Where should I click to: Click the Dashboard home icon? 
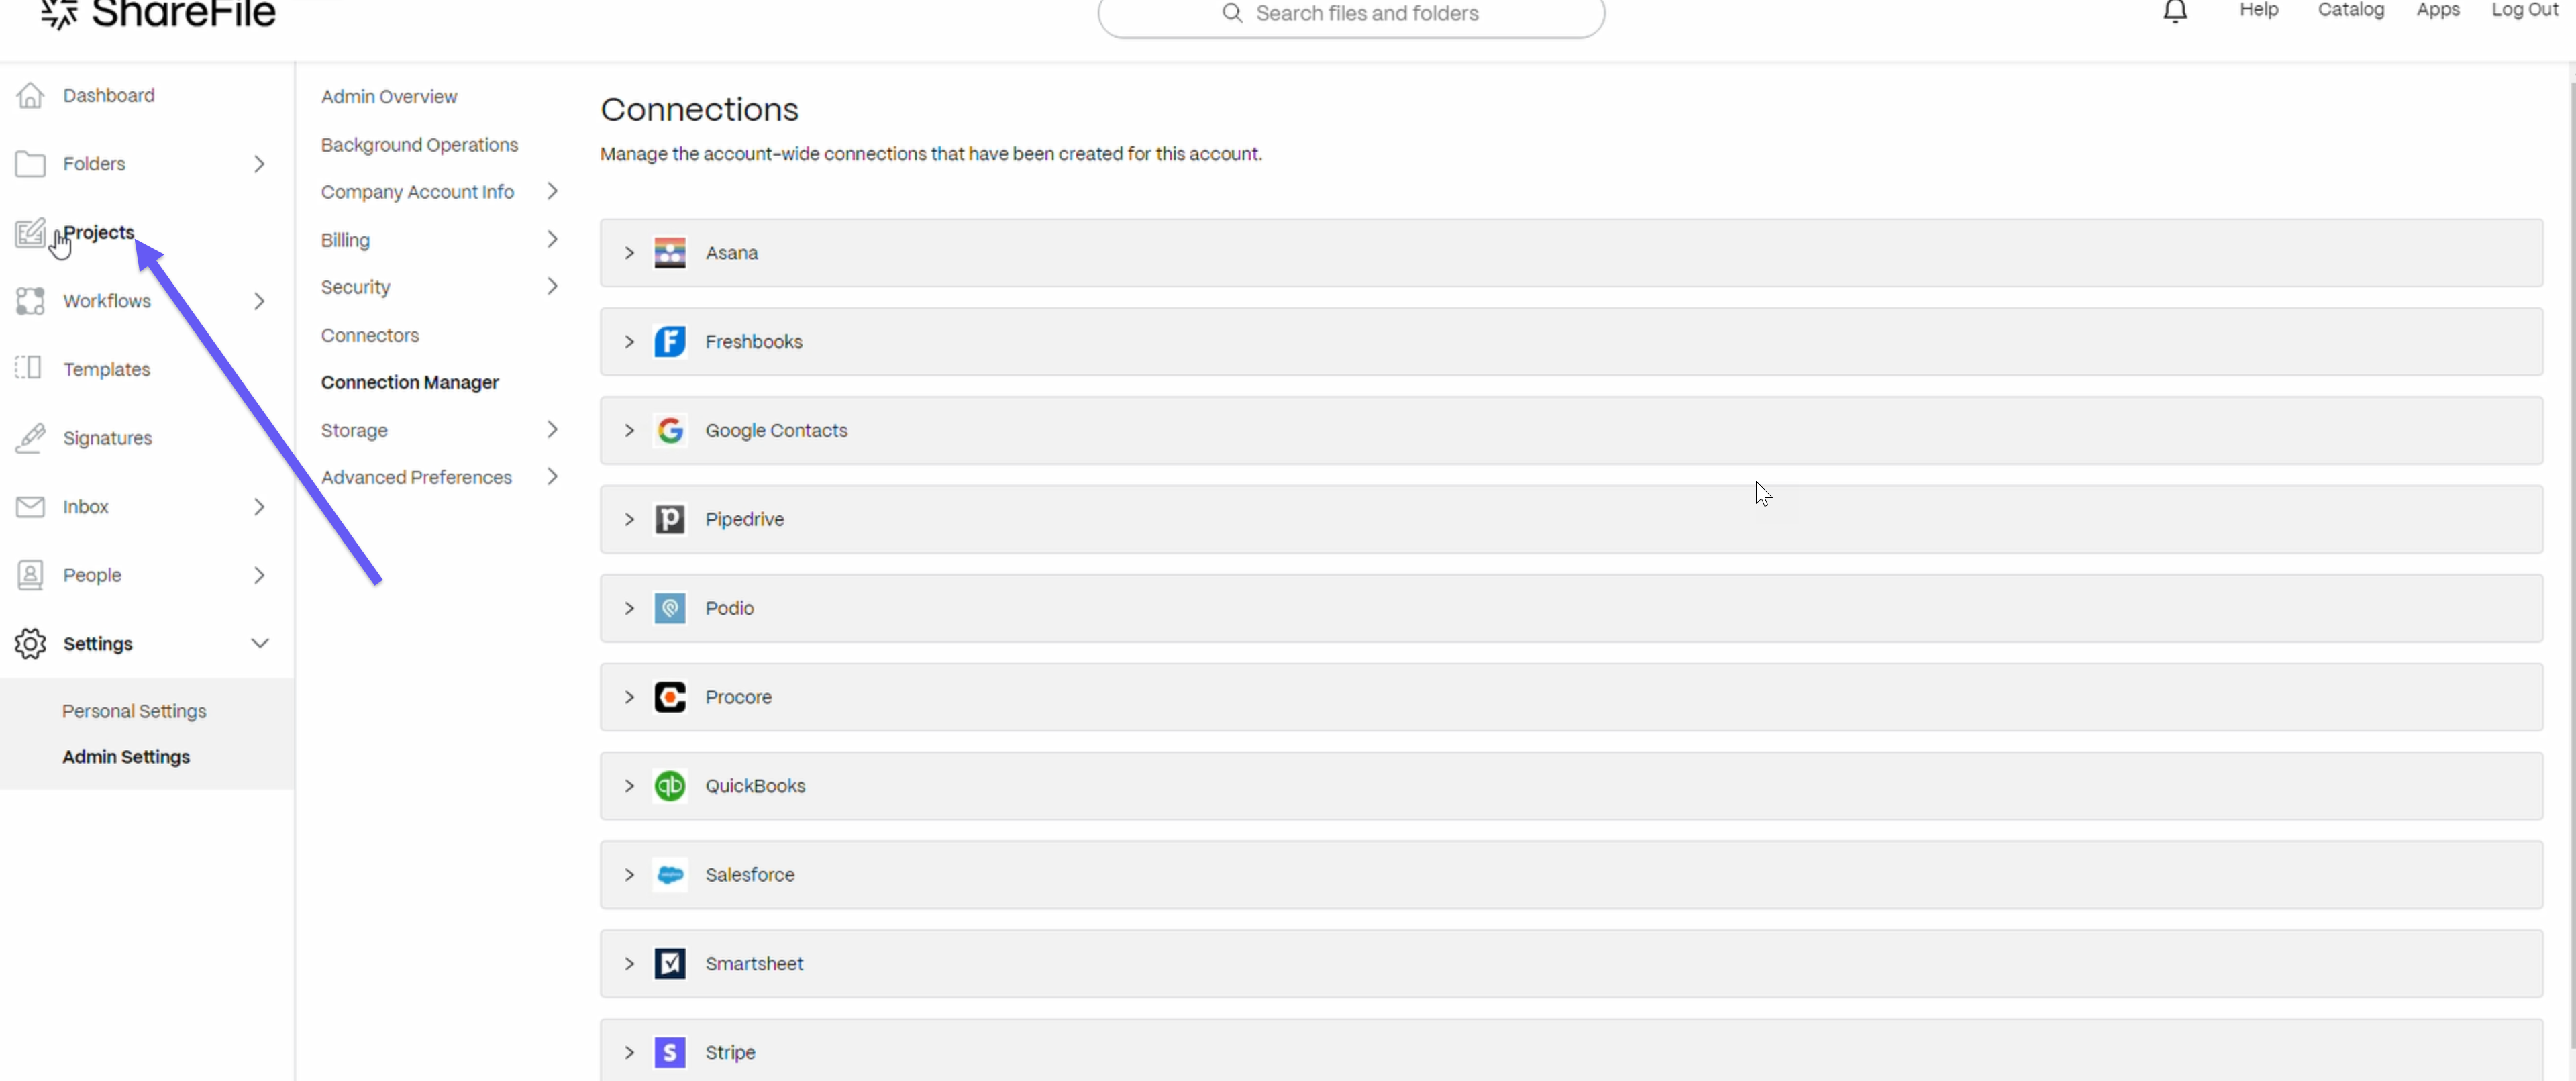click(x=30, y=95)
